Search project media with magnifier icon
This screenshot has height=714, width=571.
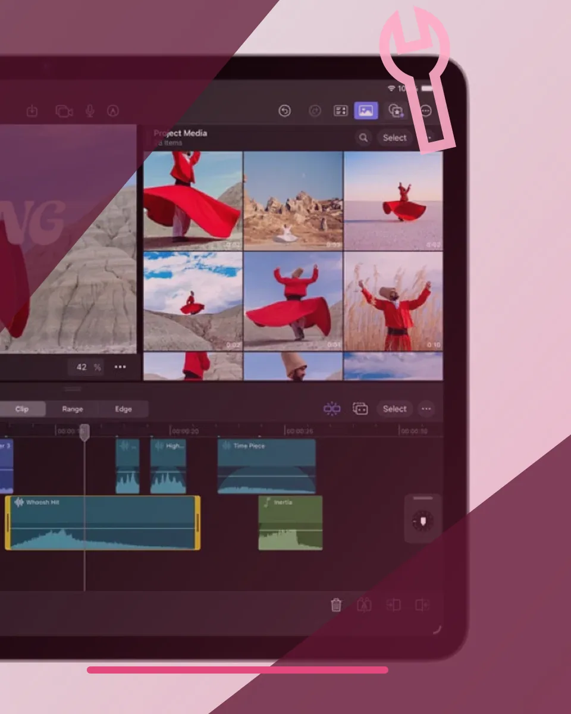tap(363, 138)
